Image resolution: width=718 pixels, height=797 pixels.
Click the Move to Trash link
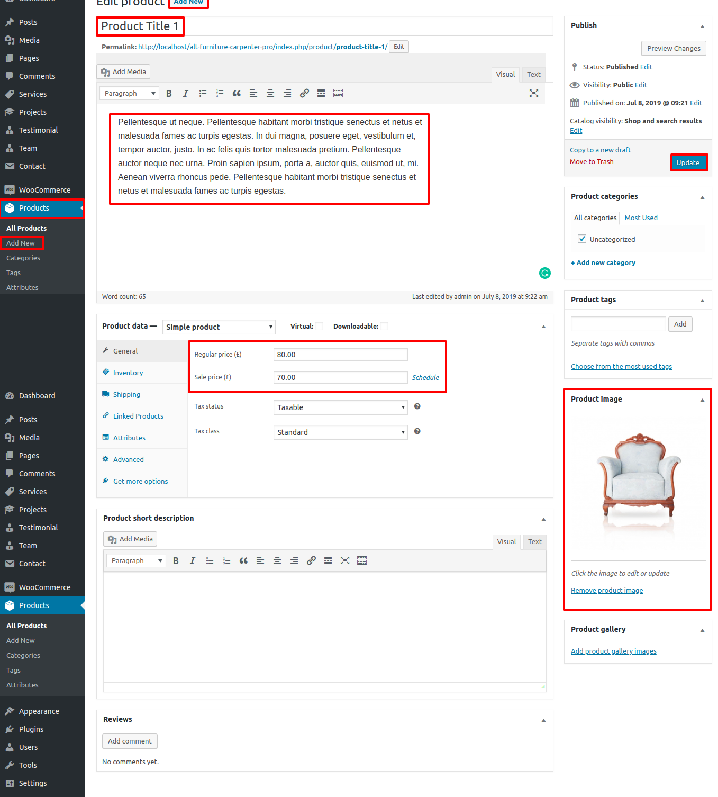592,162
